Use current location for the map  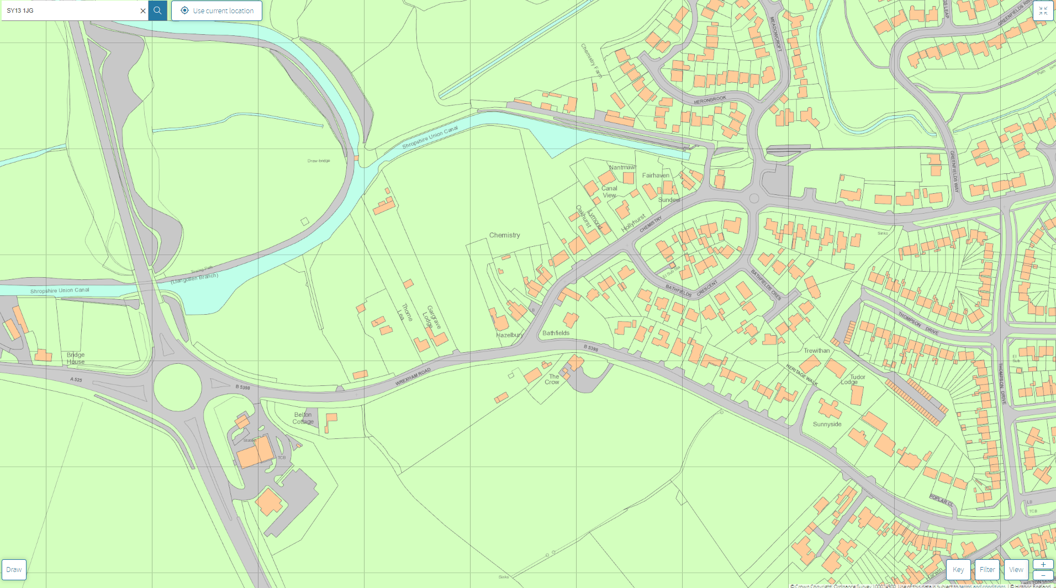217,10
